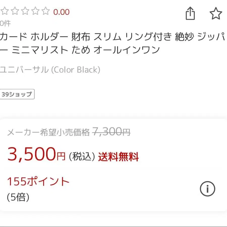Screen dimensions: 227x227
Task: Click the first rating star
Action: [5, 11]
